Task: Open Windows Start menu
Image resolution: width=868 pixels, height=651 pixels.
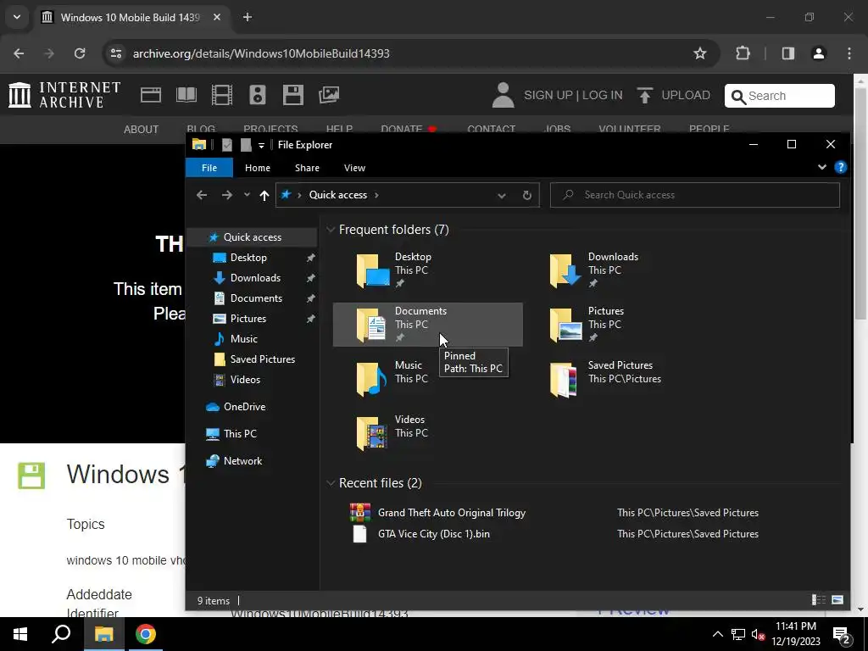Action: (20, 634)
